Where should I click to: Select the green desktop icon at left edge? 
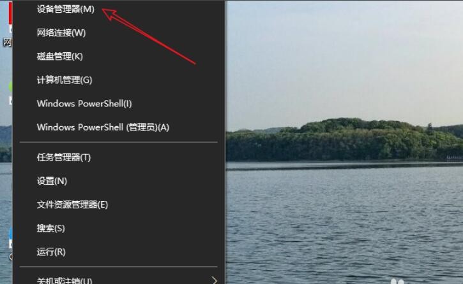pyautogui.click(x=10, y=87)
